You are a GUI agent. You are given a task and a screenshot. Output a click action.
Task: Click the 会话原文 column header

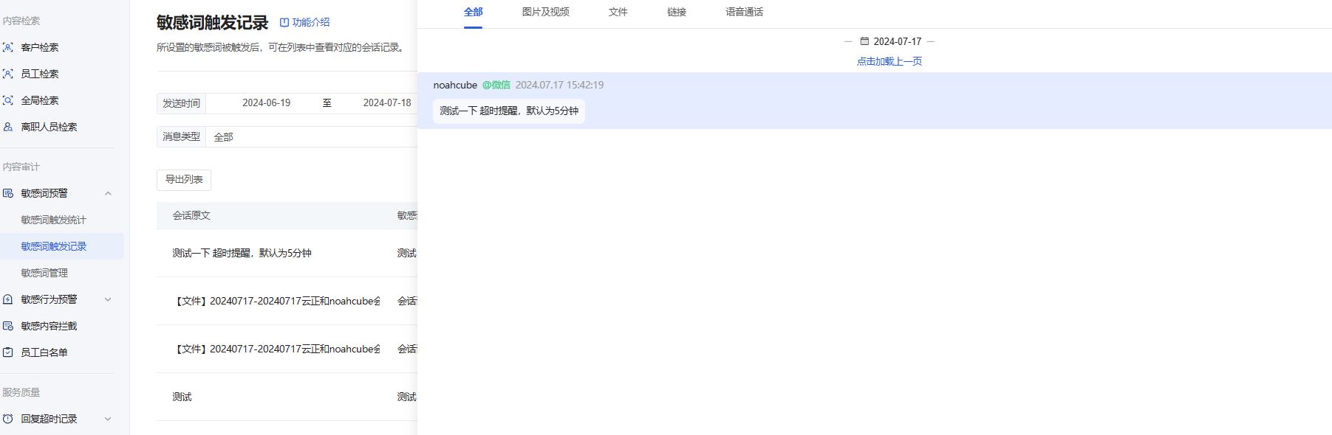[x=191, y=216]
